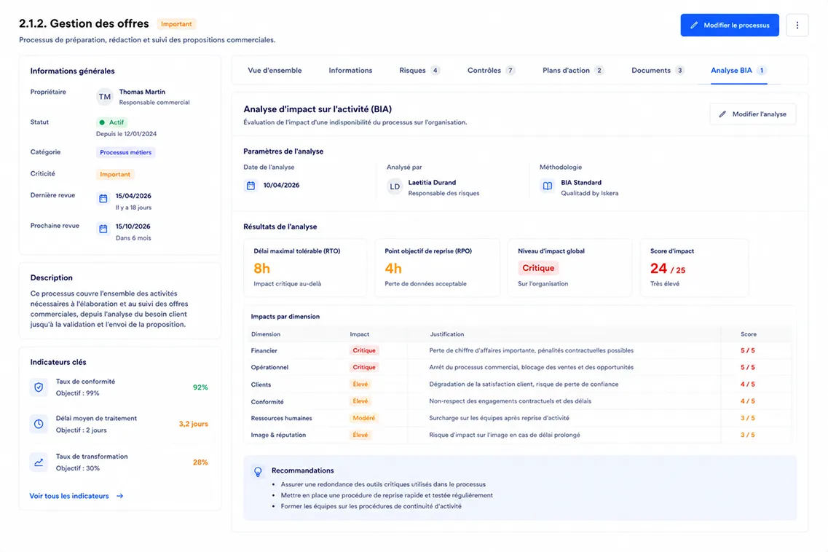828x552 pixels.
Task: Click the analyst name Laetitia Durand
Action: point(432,182)
